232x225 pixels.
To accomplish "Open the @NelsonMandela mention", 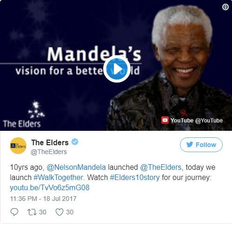I will point(76,167).
